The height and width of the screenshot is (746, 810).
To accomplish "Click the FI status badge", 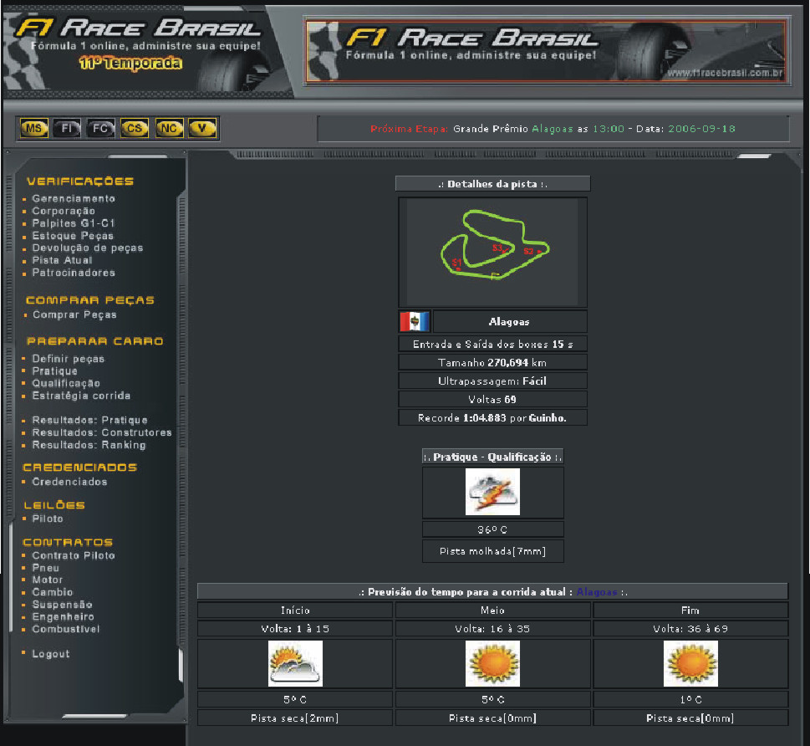I will tap(68, 129).
